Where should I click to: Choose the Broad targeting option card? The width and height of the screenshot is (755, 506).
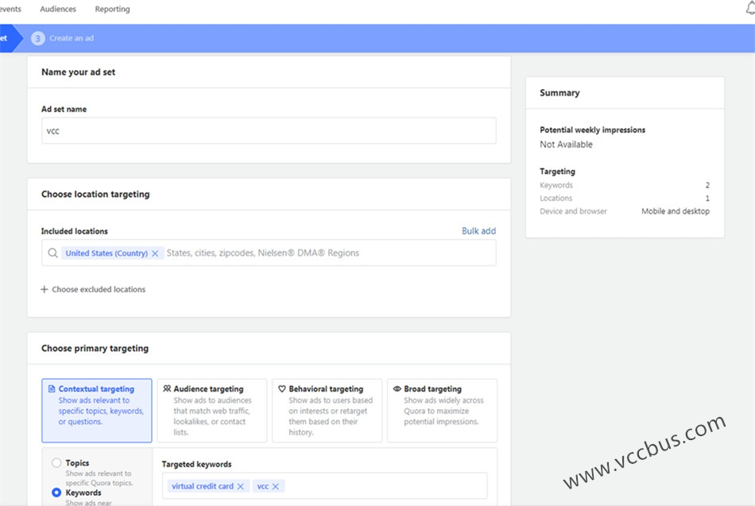pos(442,410)
